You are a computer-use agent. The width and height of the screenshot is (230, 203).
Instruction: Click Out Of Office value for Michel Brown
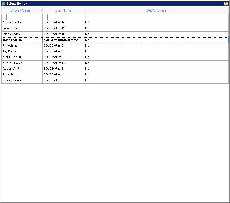[87, 63]
